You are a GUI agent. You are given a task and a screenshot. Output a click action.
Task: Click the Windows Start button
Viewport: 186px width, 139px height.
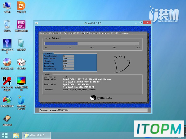(5, 135)
